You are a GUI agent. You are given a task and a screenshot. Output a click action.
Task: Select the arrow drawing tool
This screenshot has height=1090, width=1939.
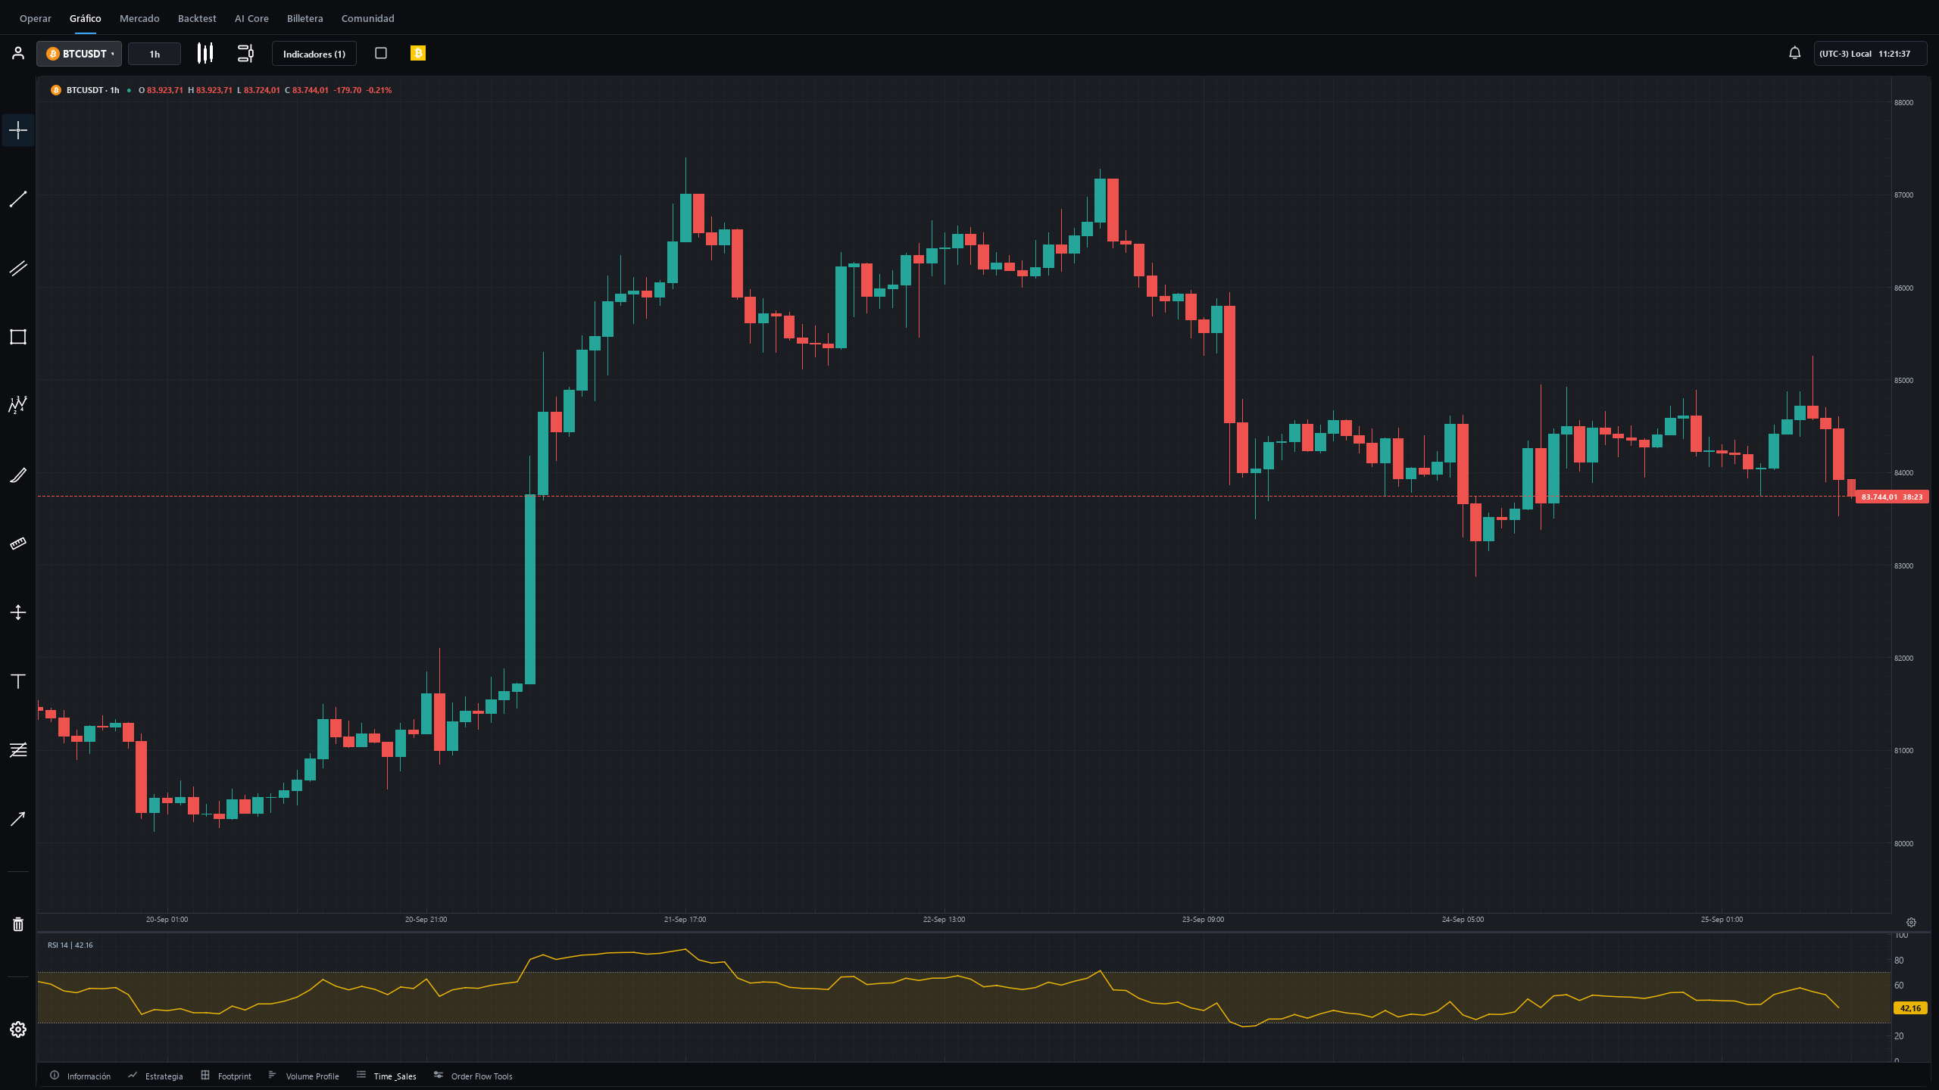pyautogui.click(x=18, y=818)
